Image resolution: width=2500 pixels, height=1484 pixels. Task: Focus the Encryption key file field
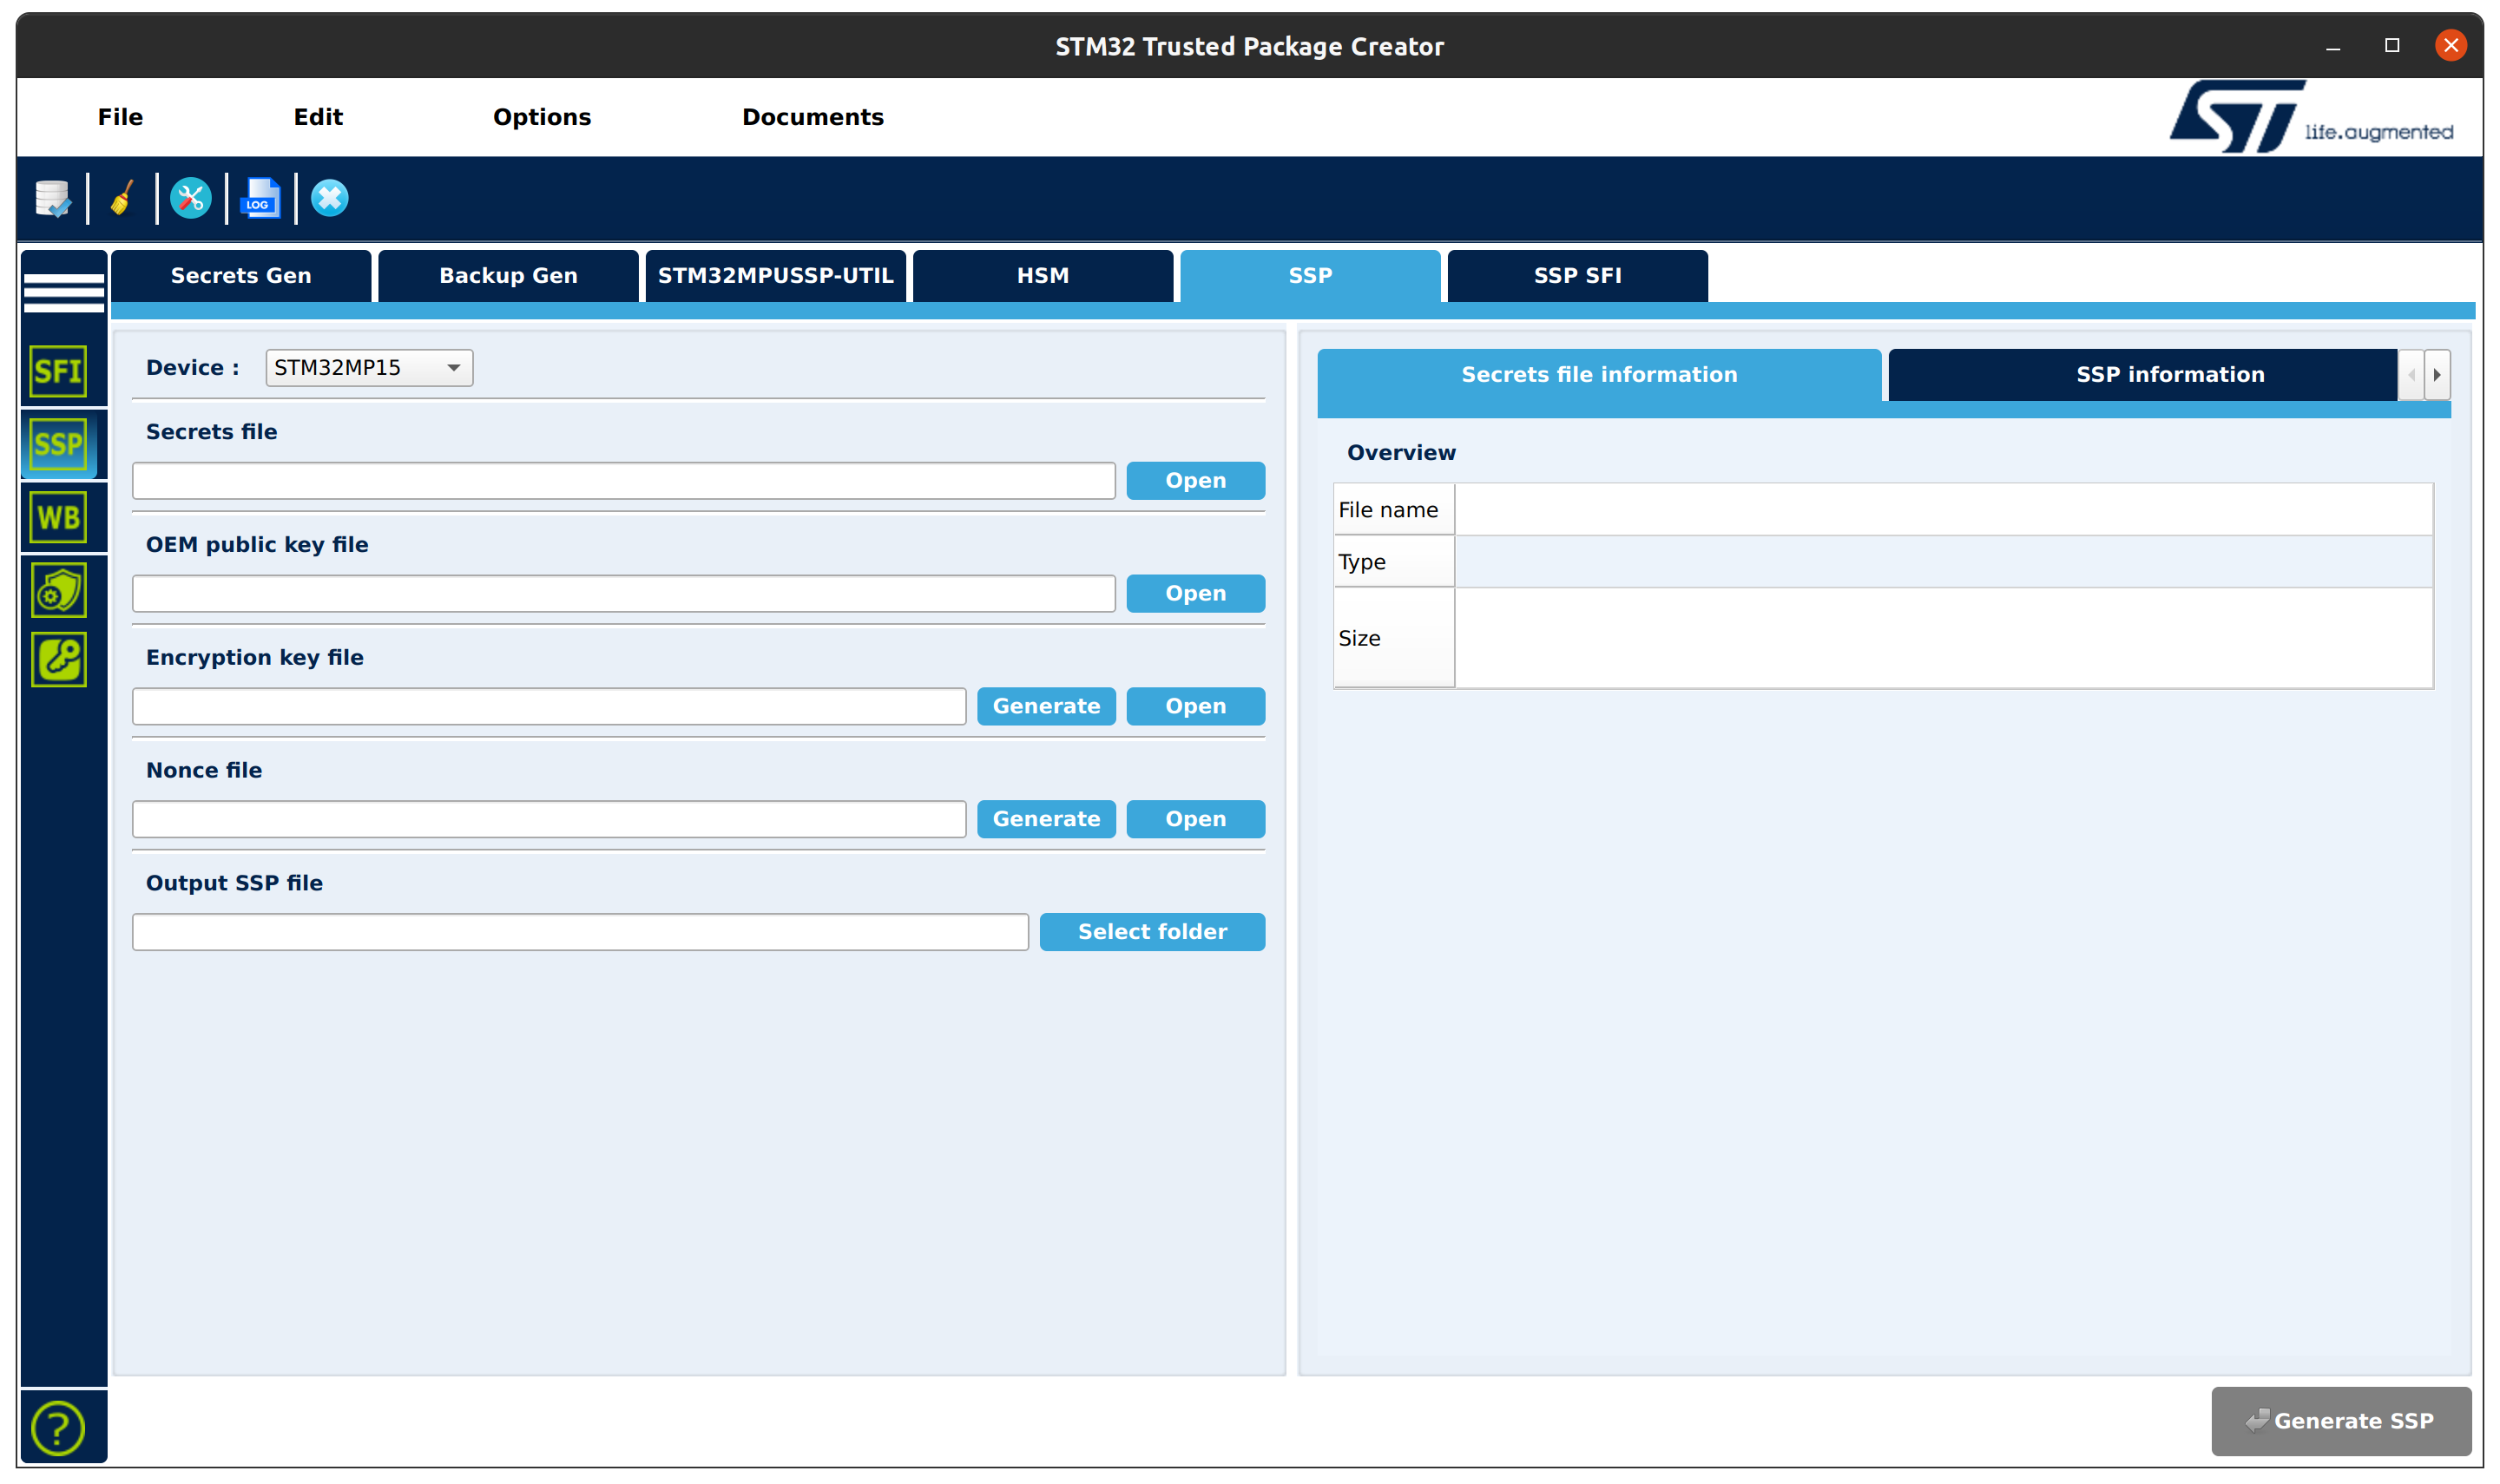coord(549,707)
